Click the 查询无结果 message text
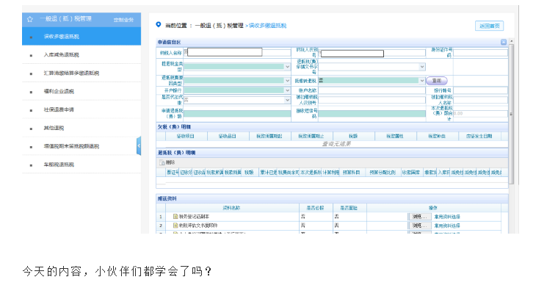 [x=336, y=144]
